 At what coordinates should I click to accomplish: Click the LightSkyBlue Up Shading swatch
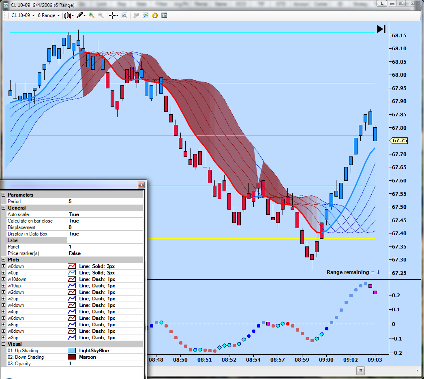(72, 351)
